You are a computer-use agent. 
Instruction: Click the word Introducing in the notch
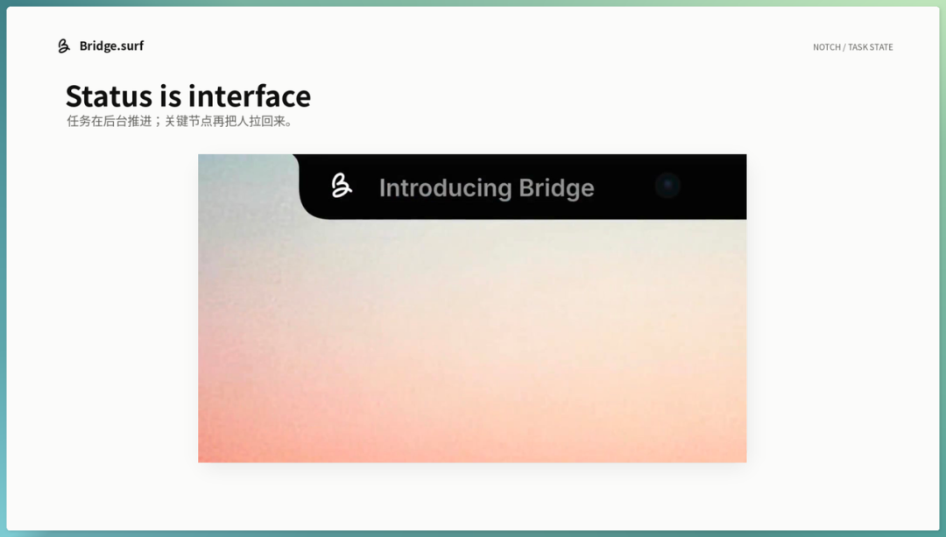[445, 187]
